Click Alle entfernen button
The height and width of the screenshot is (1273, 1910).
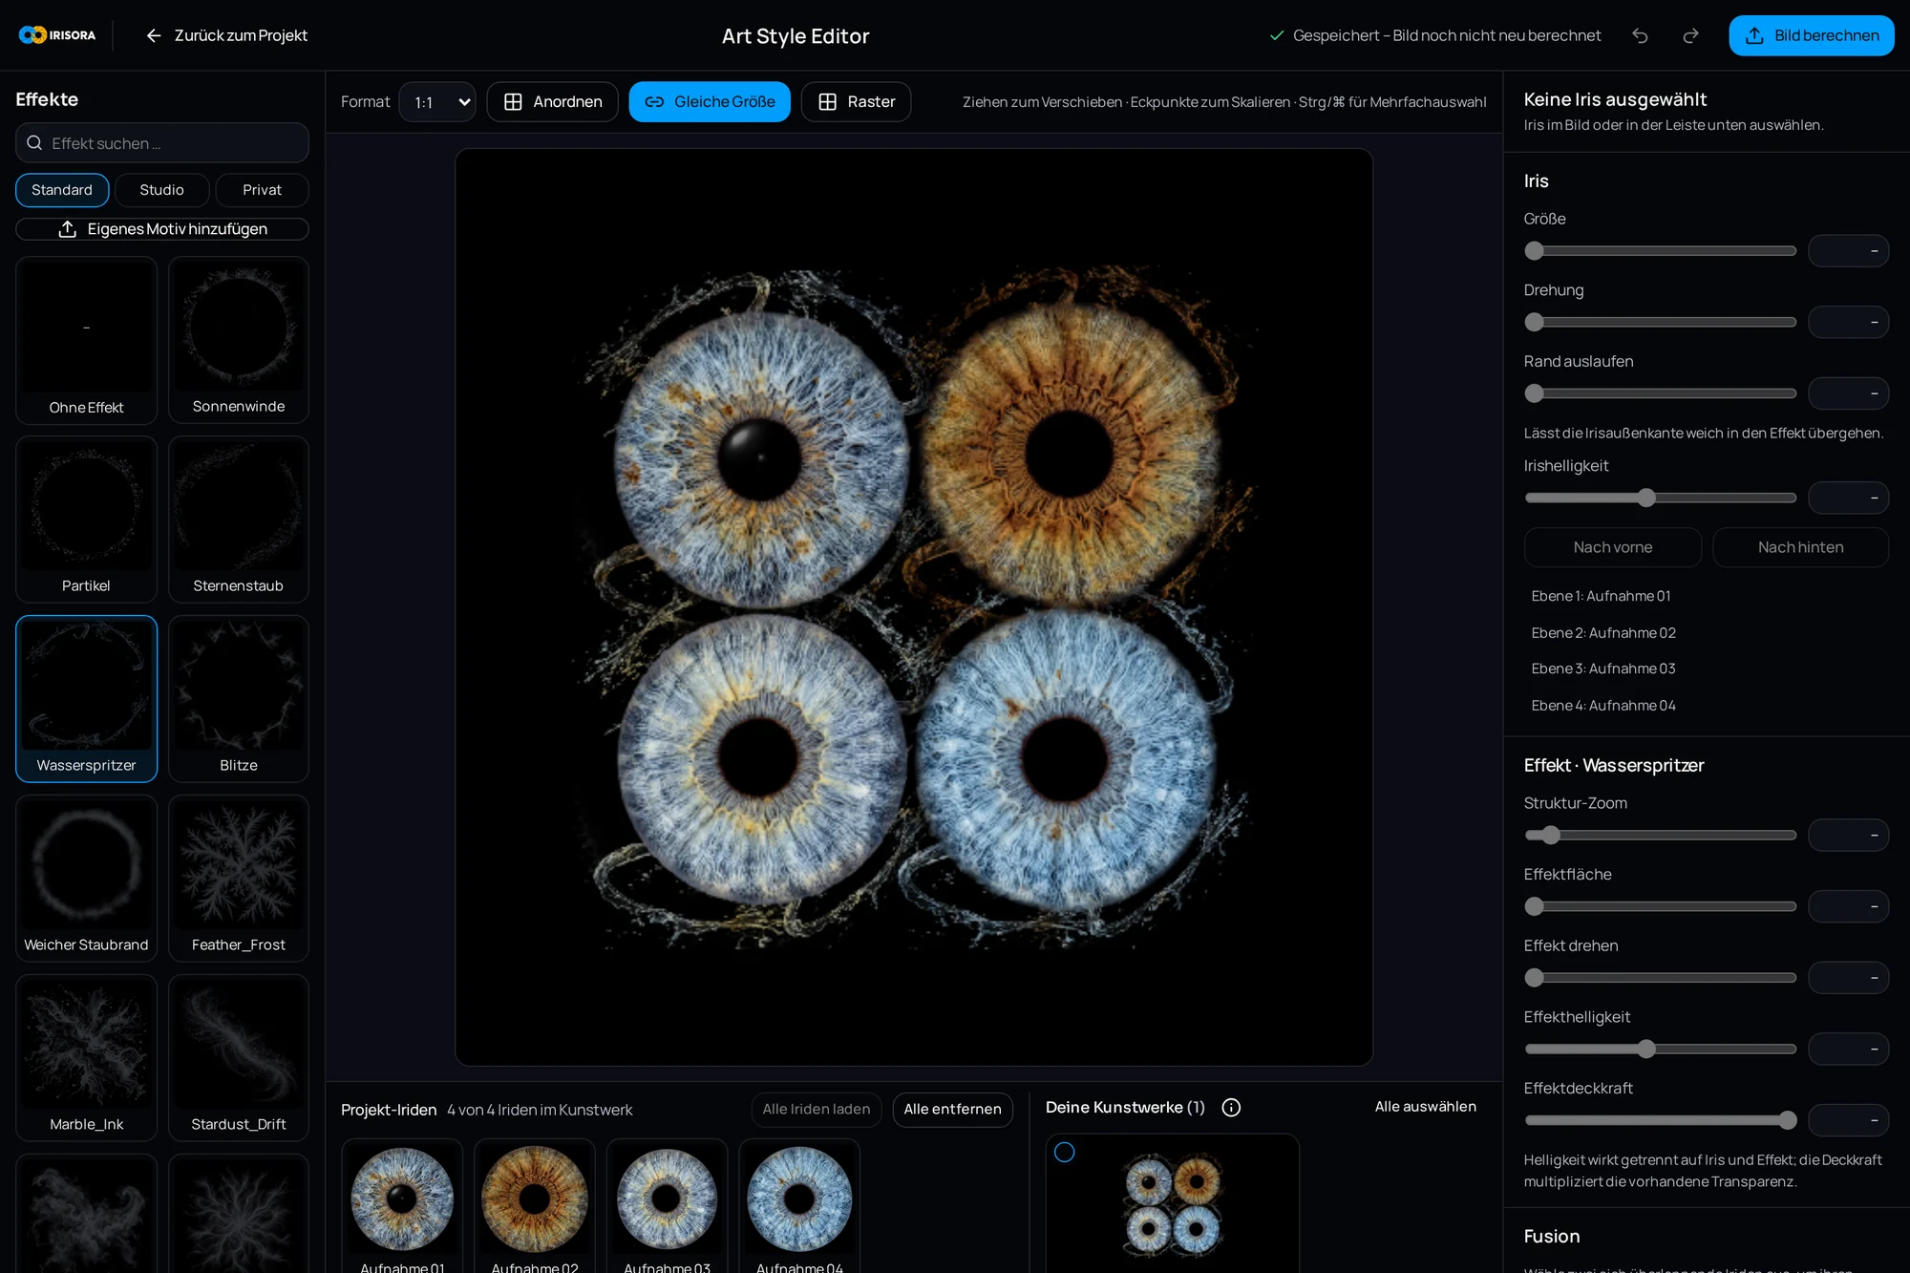click(952, 1110)
